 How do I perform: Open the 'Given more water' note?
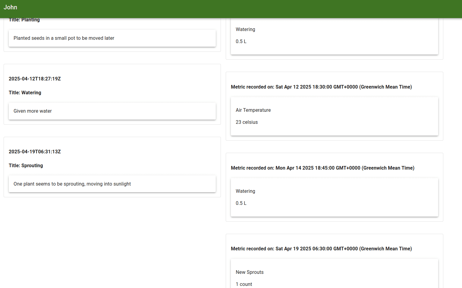[112, 111]
